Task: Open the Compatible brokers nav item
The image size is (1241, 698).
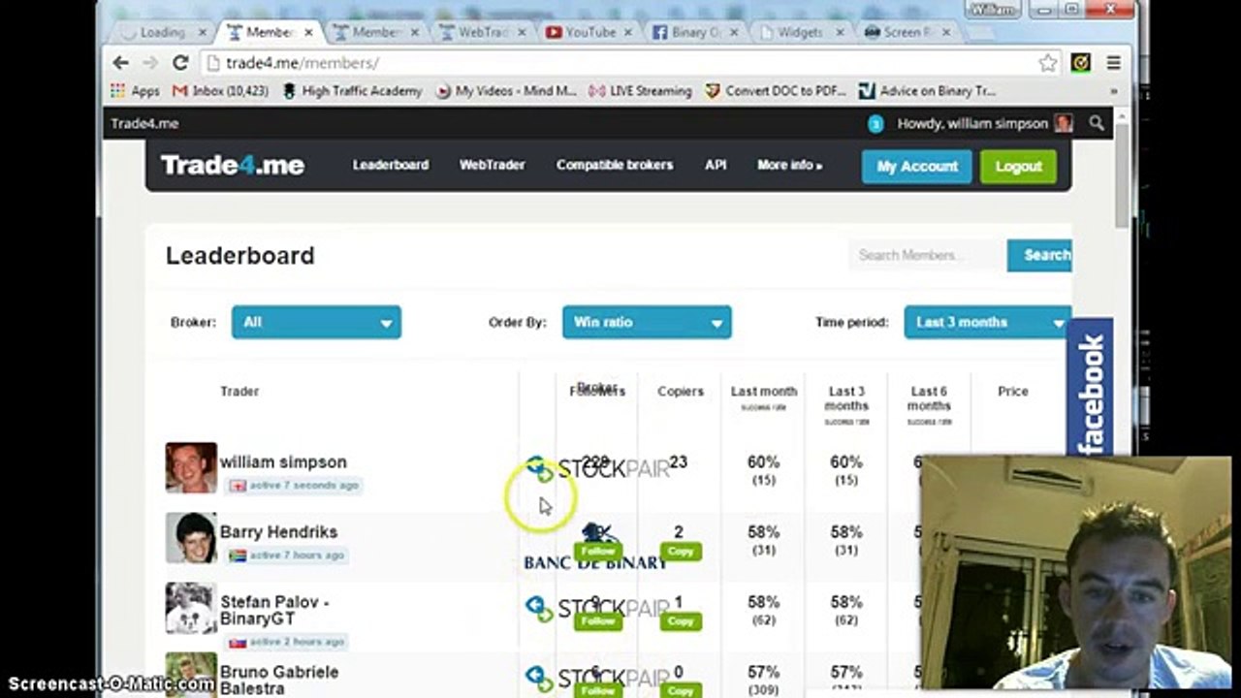Action: pyautogui.click(x=615, y=165)
